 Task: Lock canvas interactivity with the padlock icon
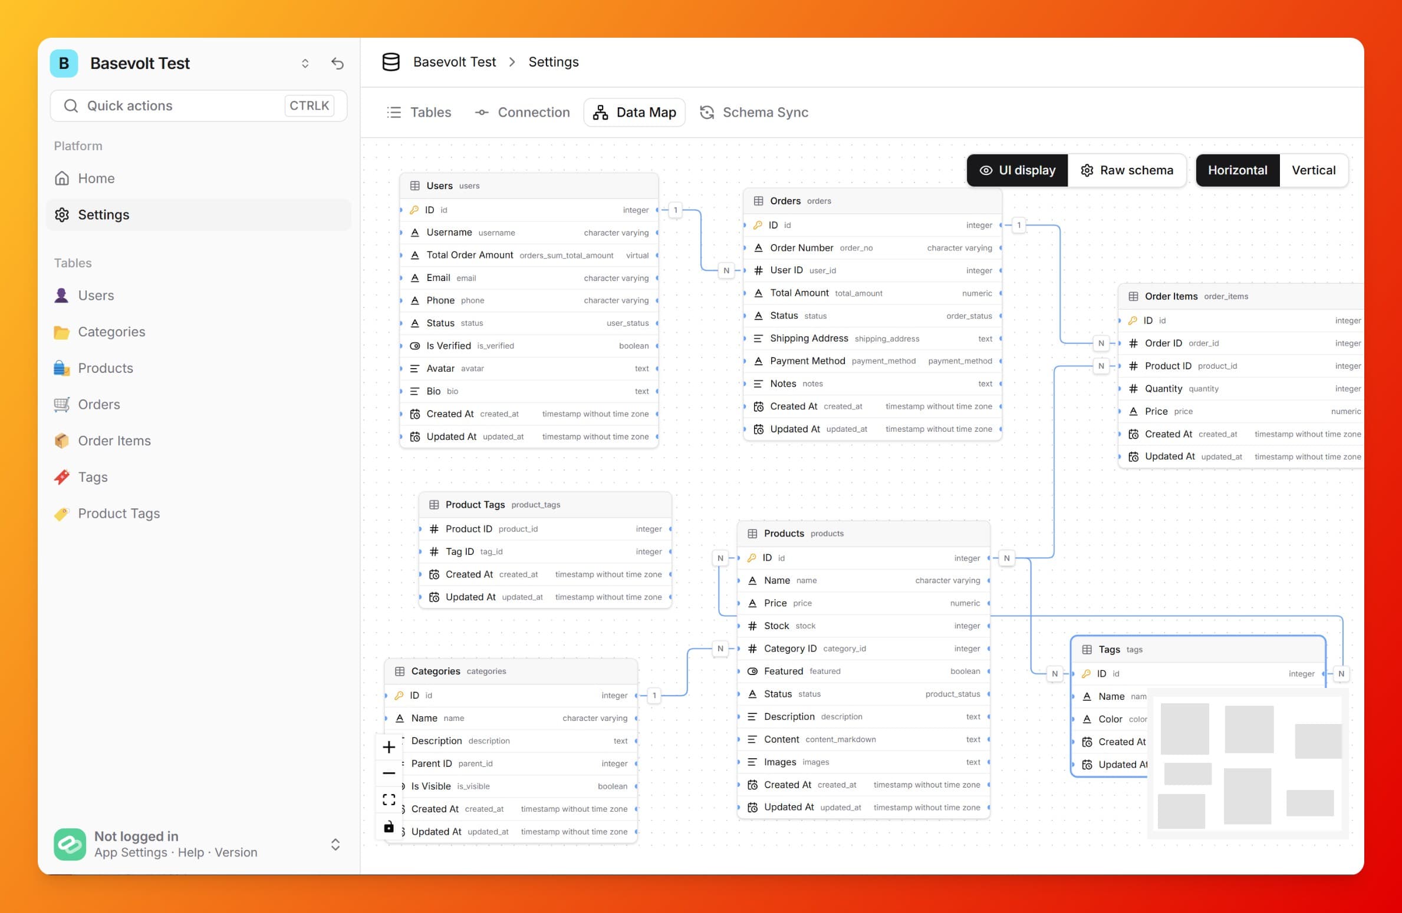click(389, 826)
